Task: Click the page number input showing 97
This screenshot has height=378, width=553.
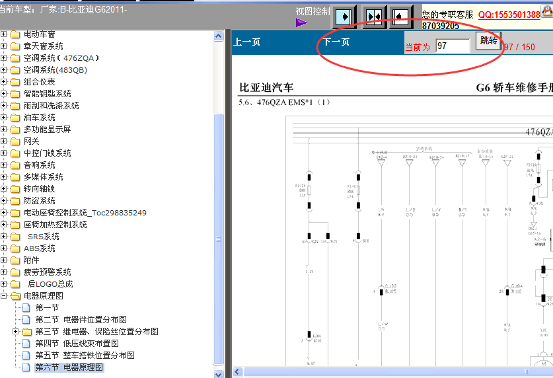Action: (453, 46)
